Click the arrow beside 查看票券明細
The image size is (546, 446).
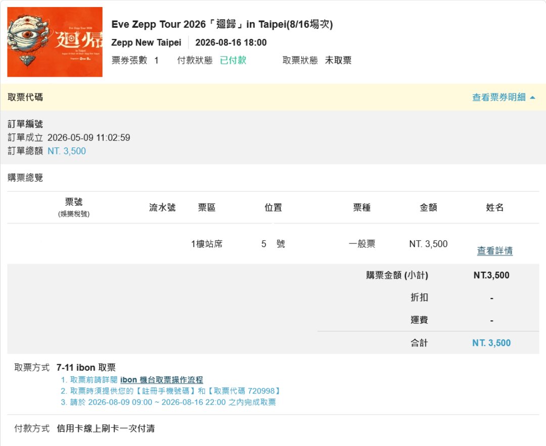click(x=532, y=98)
